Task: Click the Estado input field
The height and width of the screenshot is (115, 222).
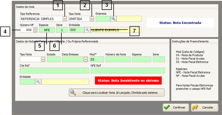Action: (53, 59)
